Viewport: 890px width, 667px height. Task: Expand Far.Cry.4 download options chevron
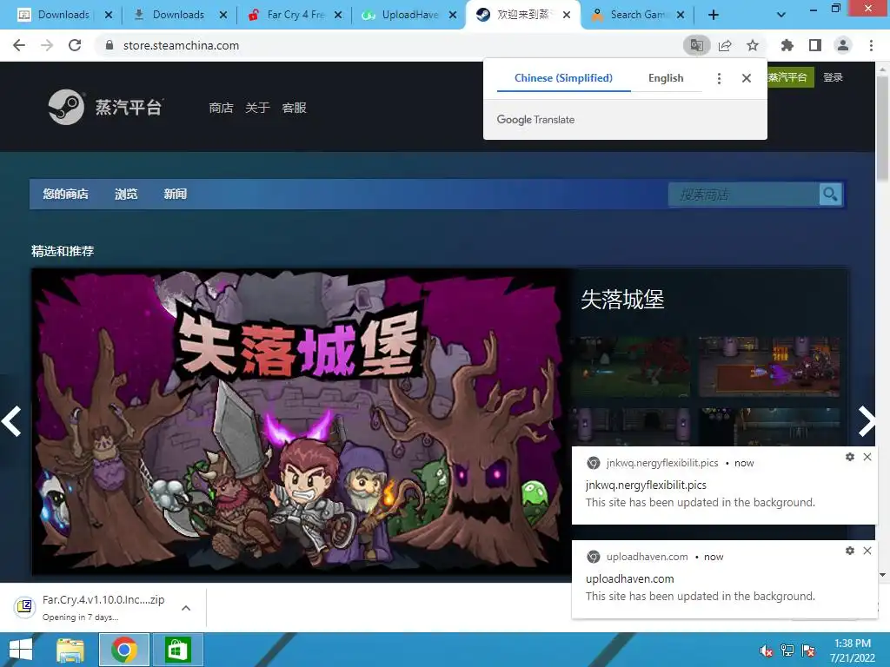(x=186, y=608)
